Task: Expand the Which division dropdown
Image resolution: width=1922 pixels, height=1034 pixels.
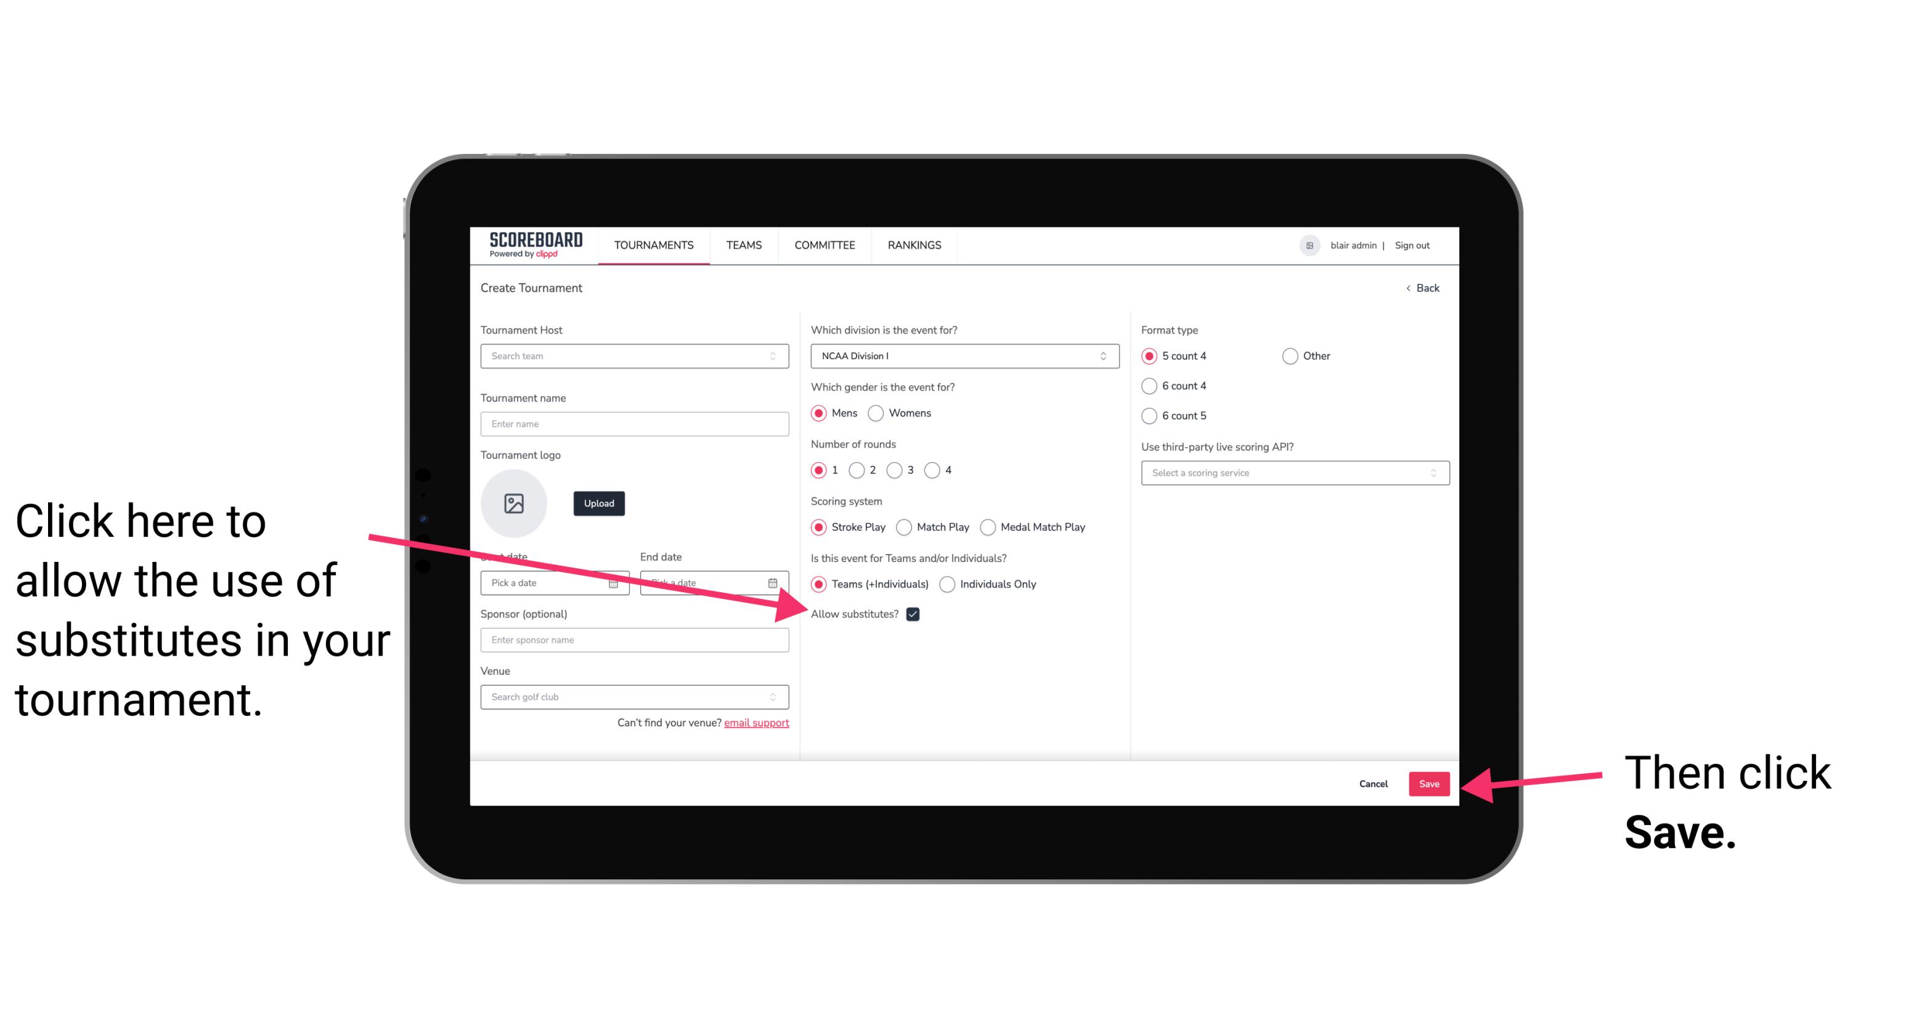Action: point(963,356)
